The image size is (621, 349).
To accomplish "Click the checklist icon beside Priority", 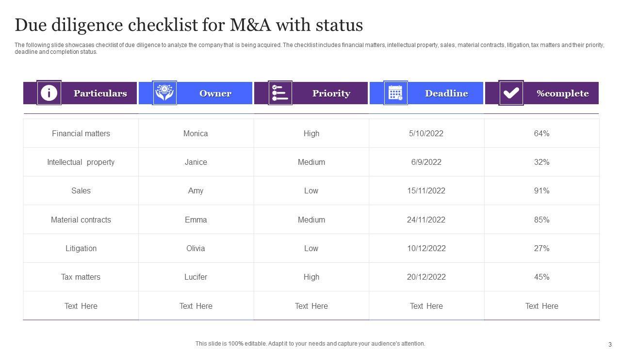I will click(x=280, y=93).
